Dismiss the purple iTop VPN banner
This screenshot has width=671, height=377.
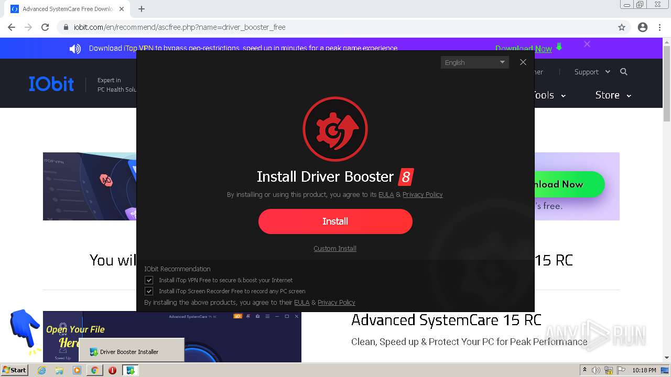(587, 44)
